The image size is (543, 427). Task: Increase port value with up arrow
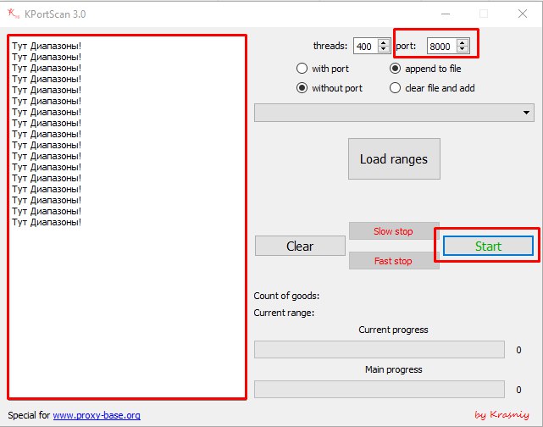(x=462, y=42)
